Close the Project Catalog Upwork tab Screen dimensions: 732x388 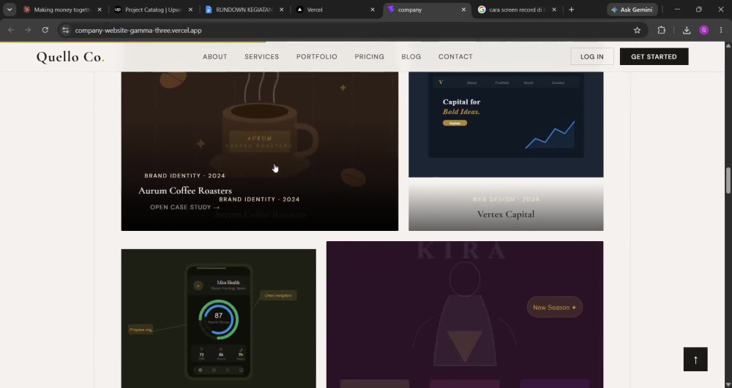190,9
